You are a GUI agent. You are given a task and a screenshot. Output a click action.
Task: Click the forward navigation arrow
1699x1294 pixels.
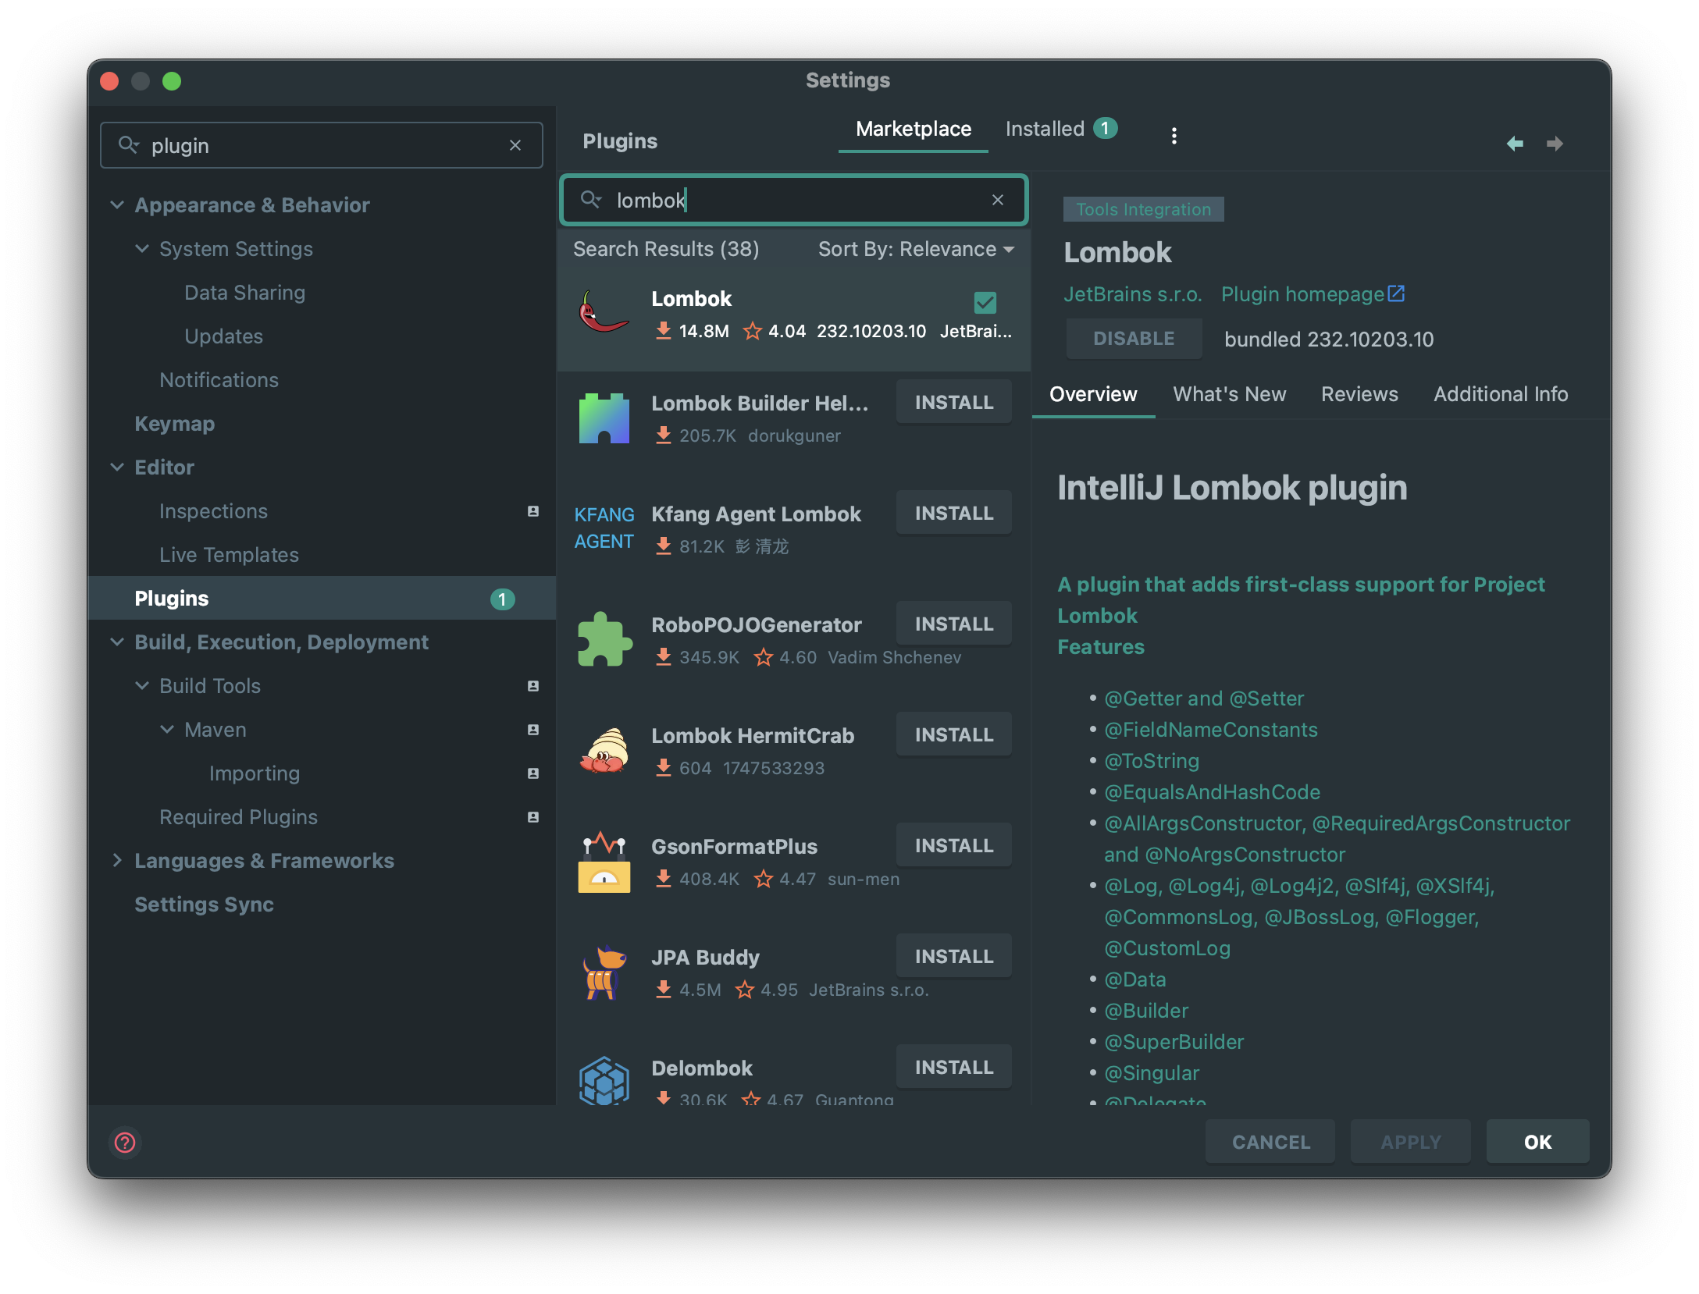pos(1555,144)
